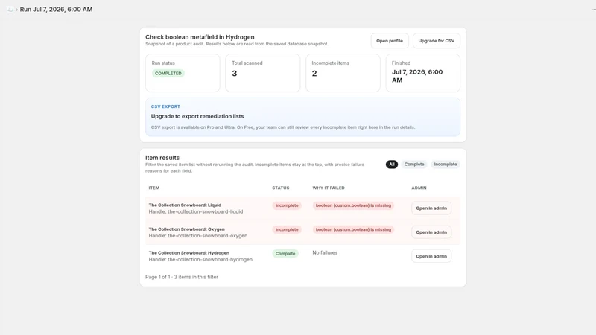Click the Total scanned value 3
Viewport: 596px width, 335px height.
(x=235, y=73)
